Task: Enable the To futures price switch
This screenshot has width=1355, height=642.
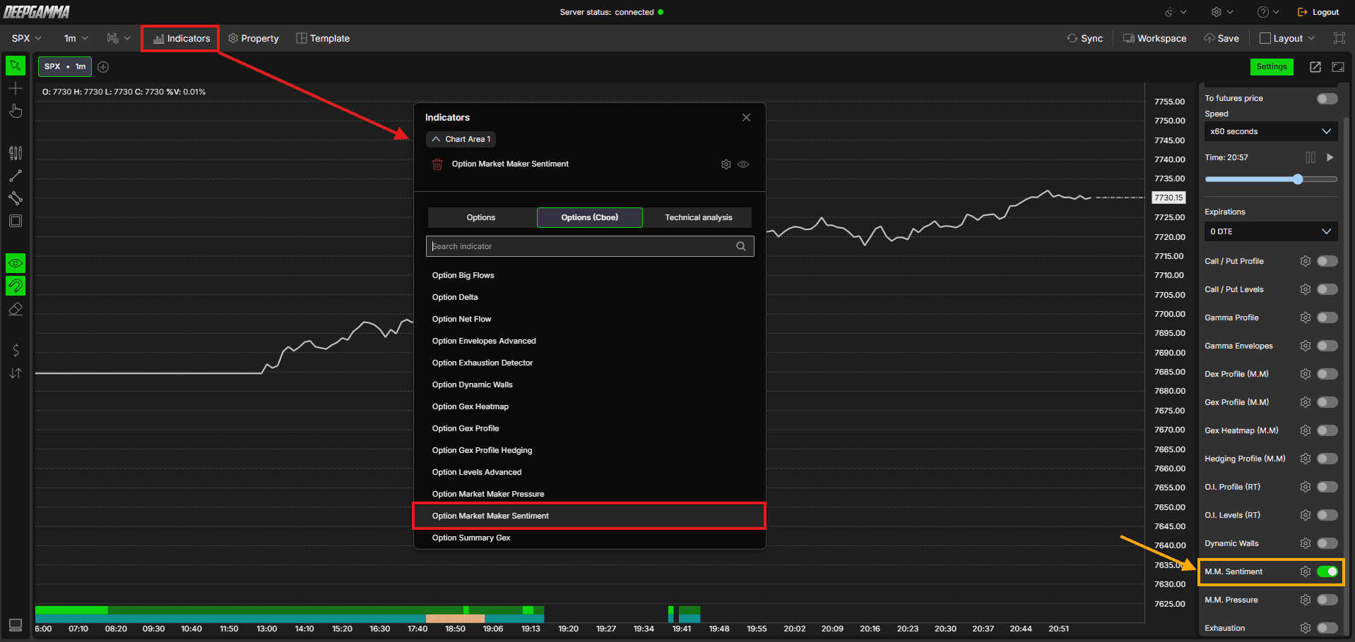Action: click(x=1327, y=99)
